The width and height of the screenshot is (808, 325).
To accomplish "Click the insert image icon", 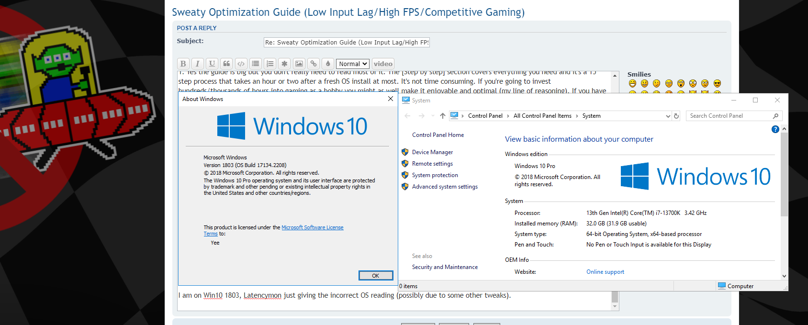I will pyautogui.click(x=299, y=64).
